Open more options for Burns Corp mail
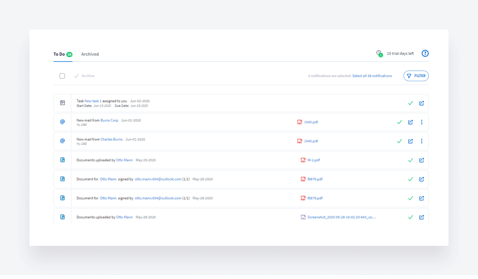Viewport: 478px width, 279px height. click(x=421, y=122)
